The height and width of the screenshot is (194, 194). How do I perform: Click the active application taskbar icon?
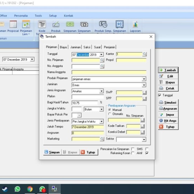point(54,189)
